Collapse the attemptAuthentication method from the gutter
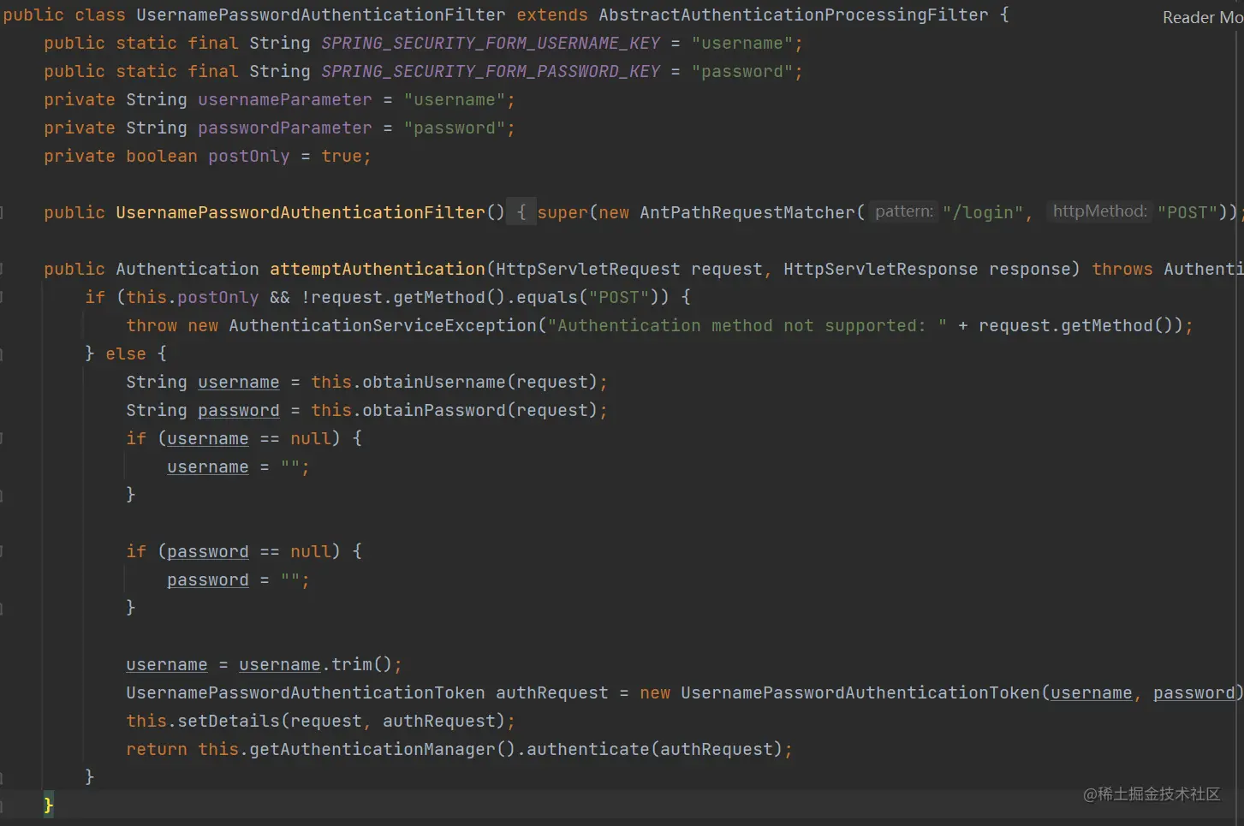Image resolution: width=1244 pixels, height=826 pixels. coord(4,269)
